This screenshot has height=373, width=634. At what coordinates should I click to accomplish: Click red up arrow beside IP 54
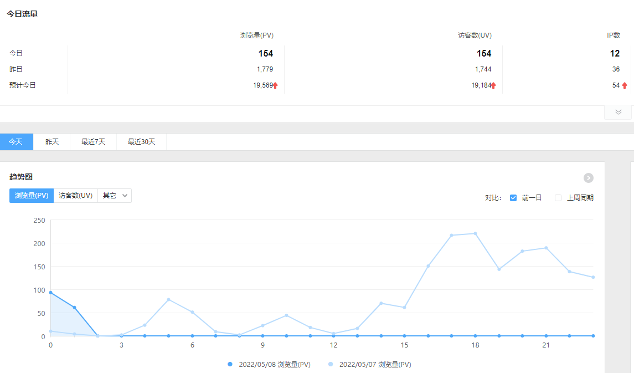(x=625, y=85)
